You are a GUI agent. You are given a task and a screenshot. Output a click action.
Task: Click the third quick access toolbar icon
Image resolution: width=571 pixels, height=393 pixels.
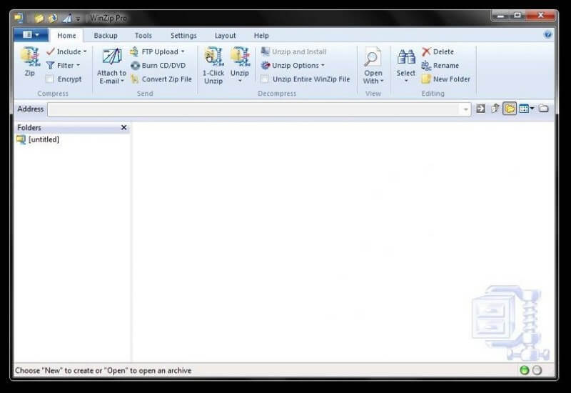67,18
